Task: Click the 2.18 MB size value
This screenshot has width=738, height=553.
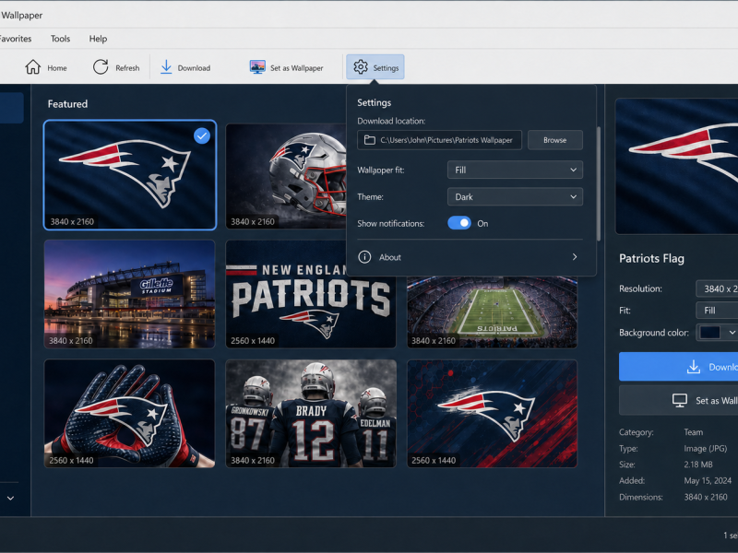Action: tap(698, 465)
